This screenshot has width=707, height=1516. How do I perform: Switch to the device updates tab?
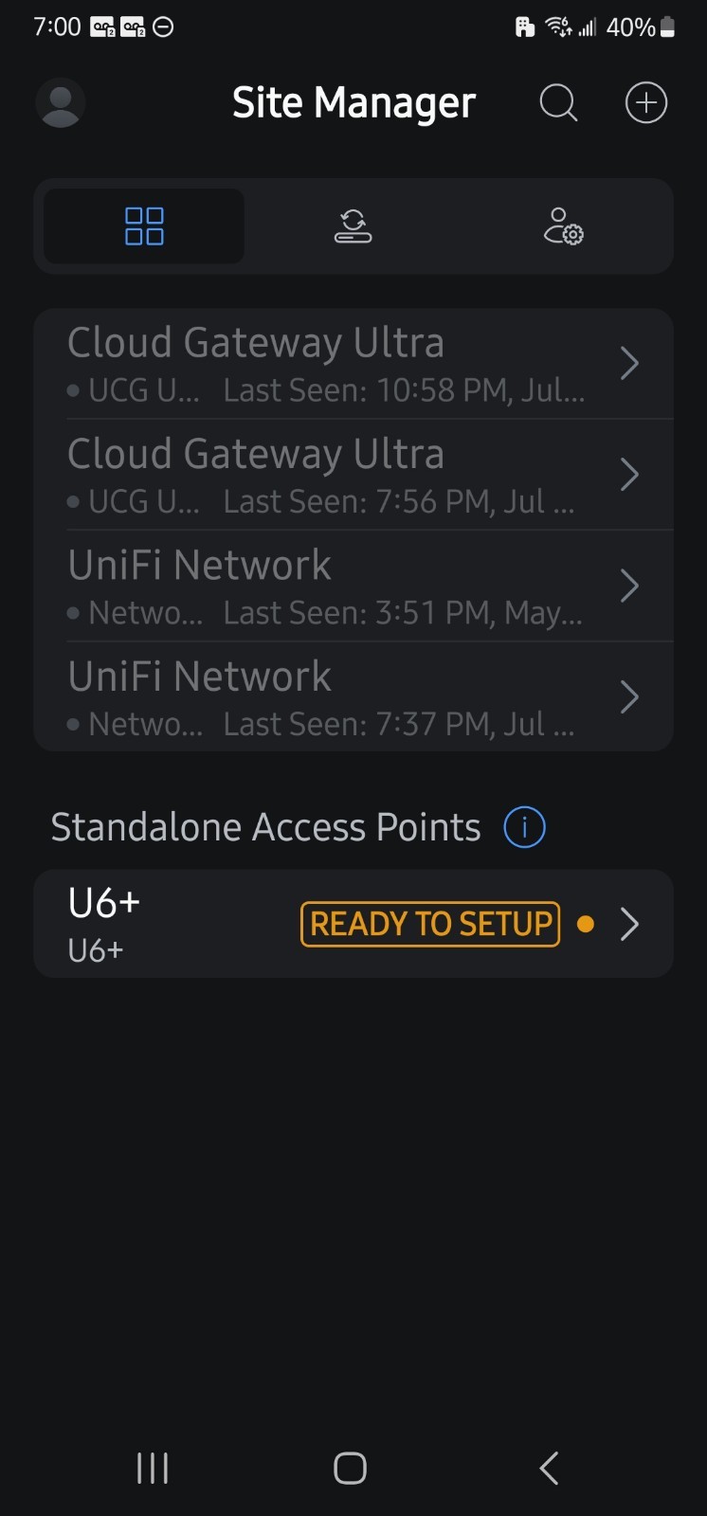click(x=353, y=226)
